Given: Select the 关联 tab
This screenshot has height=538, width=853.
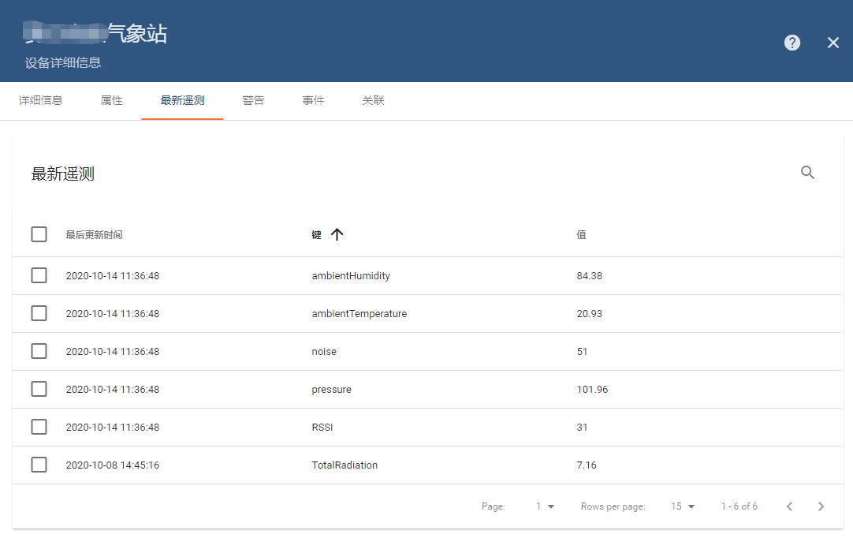Looking at the screenshot, I should coord(373,101).
